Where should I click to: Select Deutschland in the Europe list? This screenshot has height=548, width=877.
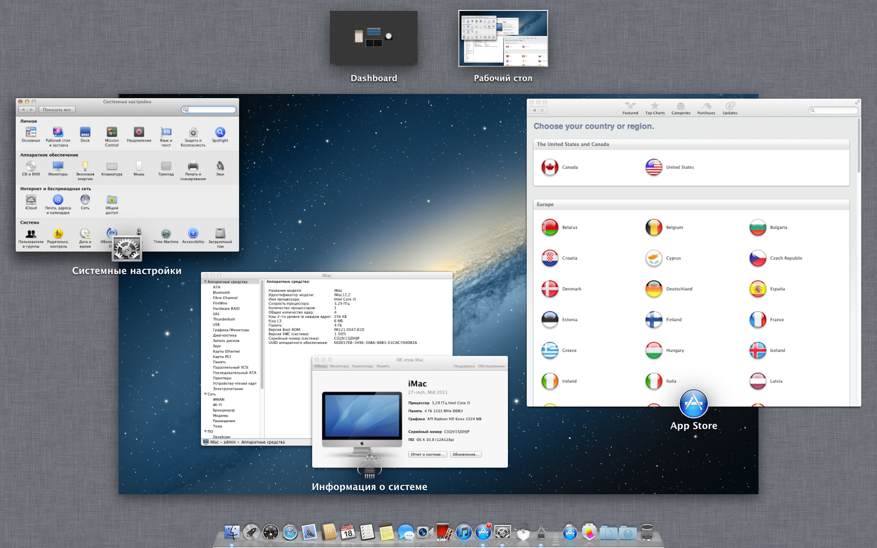[x=669, y=289]
